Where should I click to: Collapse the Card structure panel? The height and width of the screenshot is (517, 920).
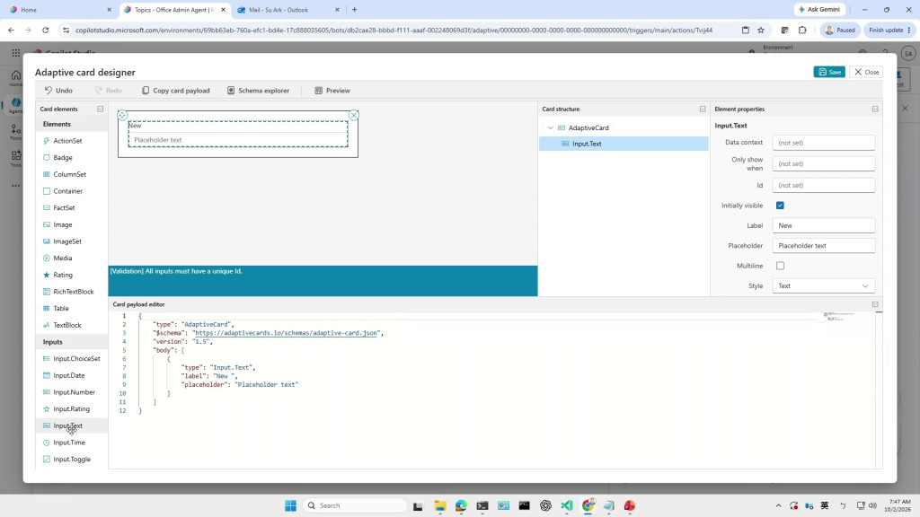click(703, 109)
